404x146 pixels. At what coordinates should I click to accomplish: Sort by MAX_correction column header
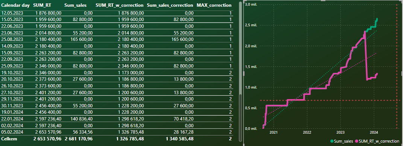coord(214,5)
